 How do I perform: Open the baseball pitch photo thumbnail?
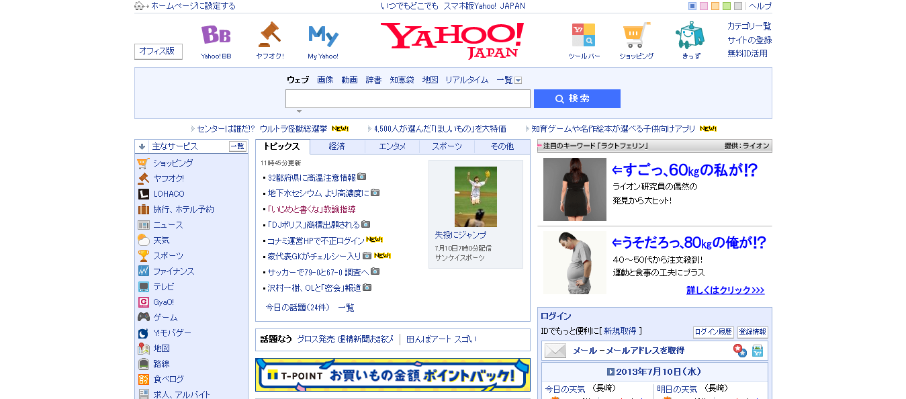[475, 197]
